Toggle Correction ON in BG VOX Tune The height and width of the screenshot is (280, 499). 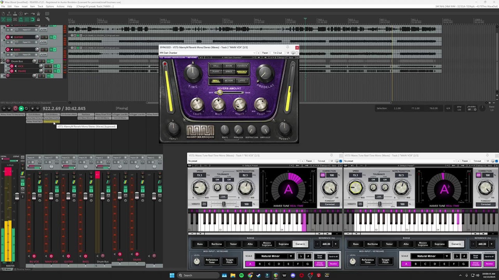[x=322, y=175]
